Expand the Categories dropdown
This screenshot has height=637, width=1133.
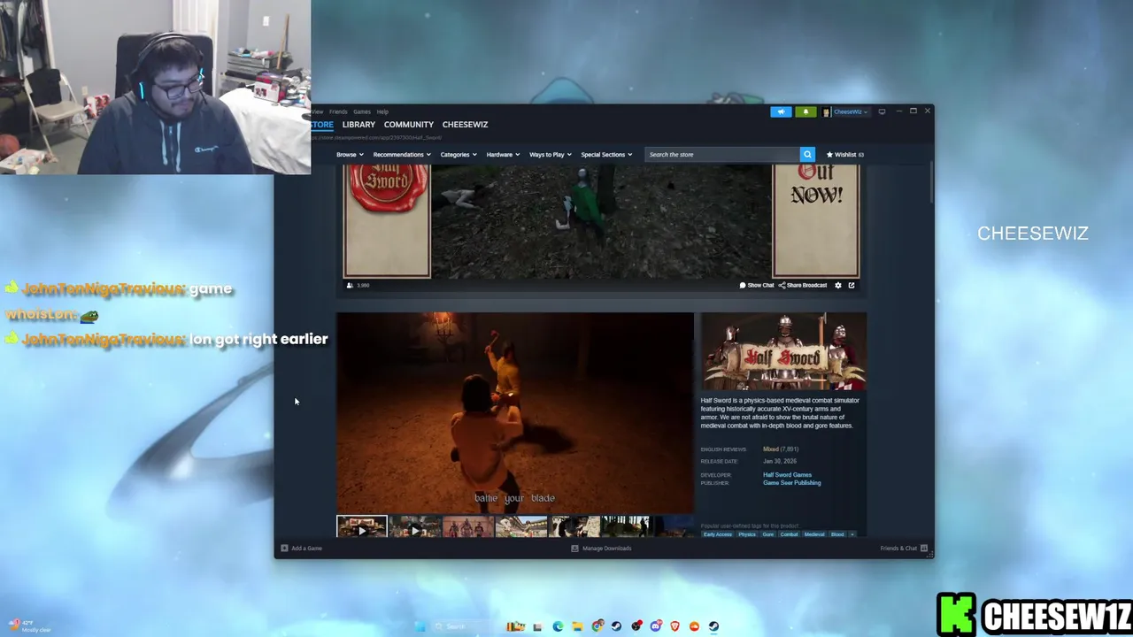459,155
